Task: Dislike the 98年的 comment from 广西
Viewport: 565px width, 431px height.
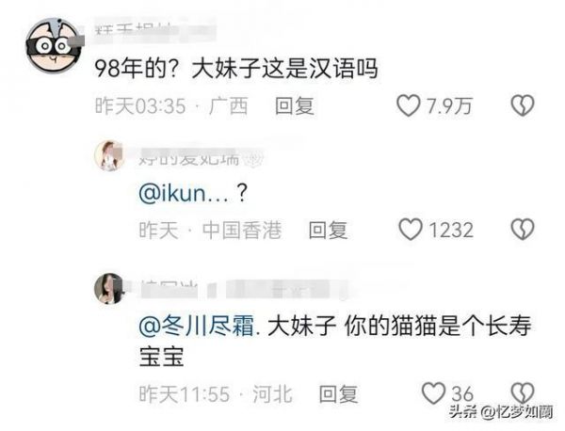Action: [523, 105]
